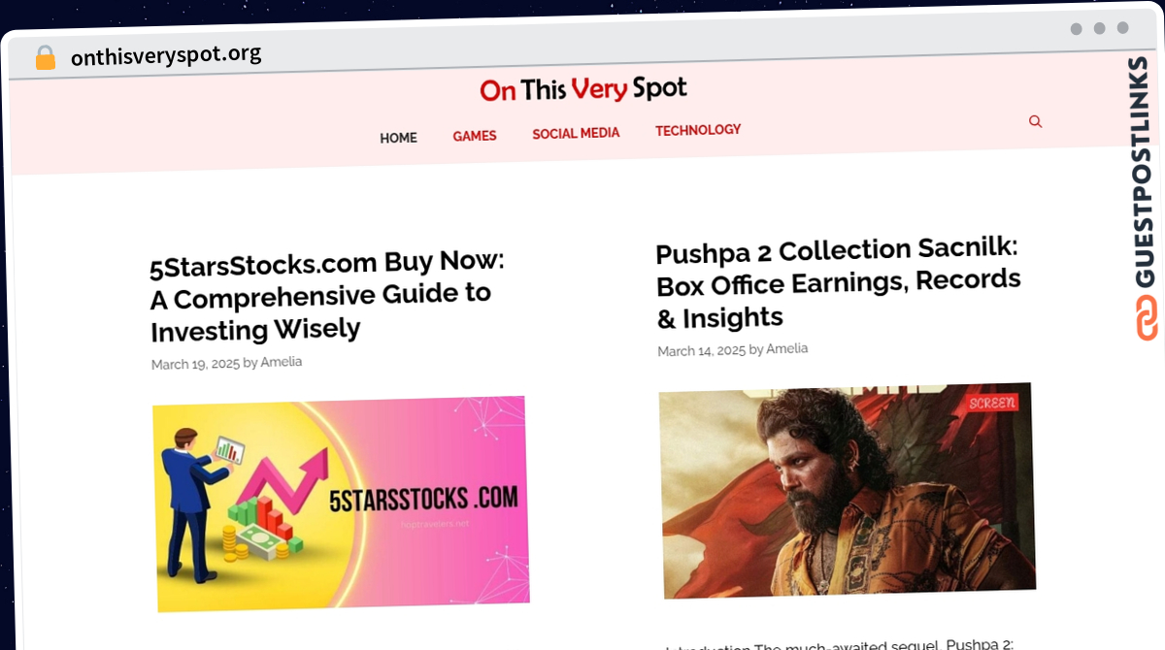Viewport: 1165px width, 650px height.
Task: Go to the TECHNOLOGY category
Action: [x=698, y=130]
